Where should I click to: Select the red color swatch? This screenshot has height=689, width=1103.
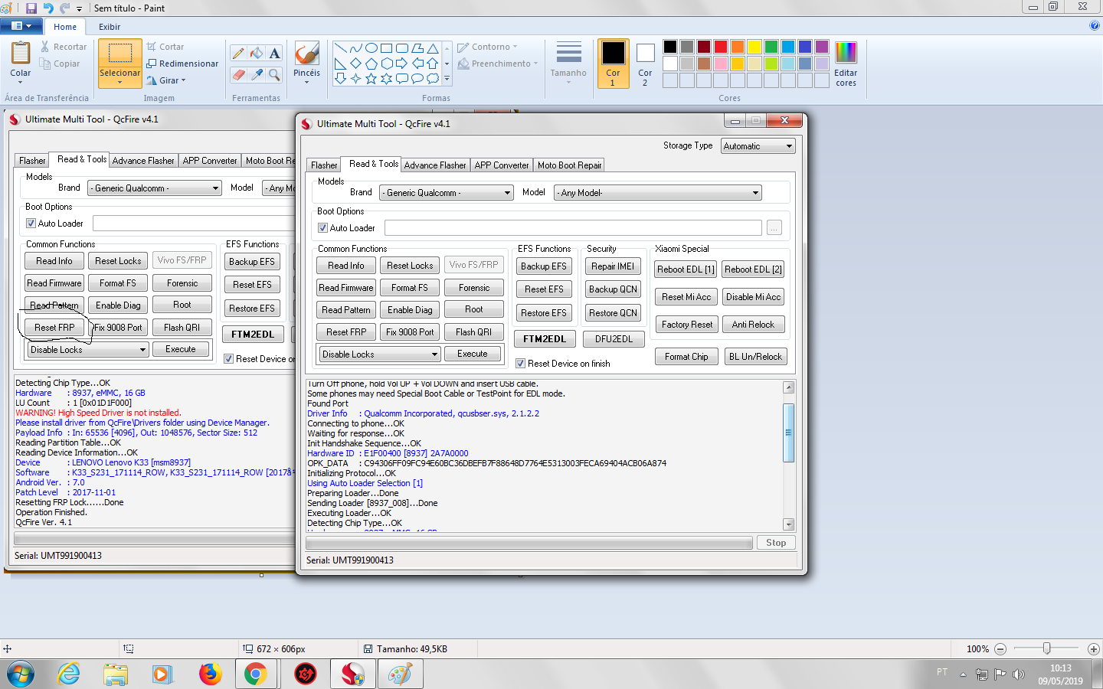(721, 47)
